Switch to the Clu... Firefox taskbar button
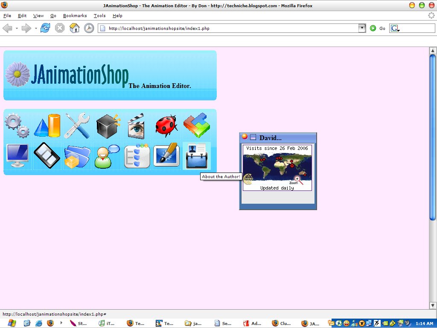437x328 pixels. (281, 323)
